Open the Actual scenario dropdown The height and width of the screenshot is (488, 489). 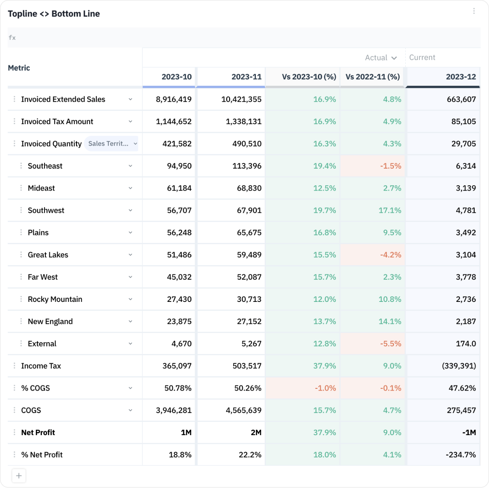pyautogui.click(x=381, y=58)
